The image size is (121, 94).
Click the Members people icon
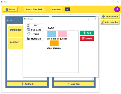[x=28, y=39]
